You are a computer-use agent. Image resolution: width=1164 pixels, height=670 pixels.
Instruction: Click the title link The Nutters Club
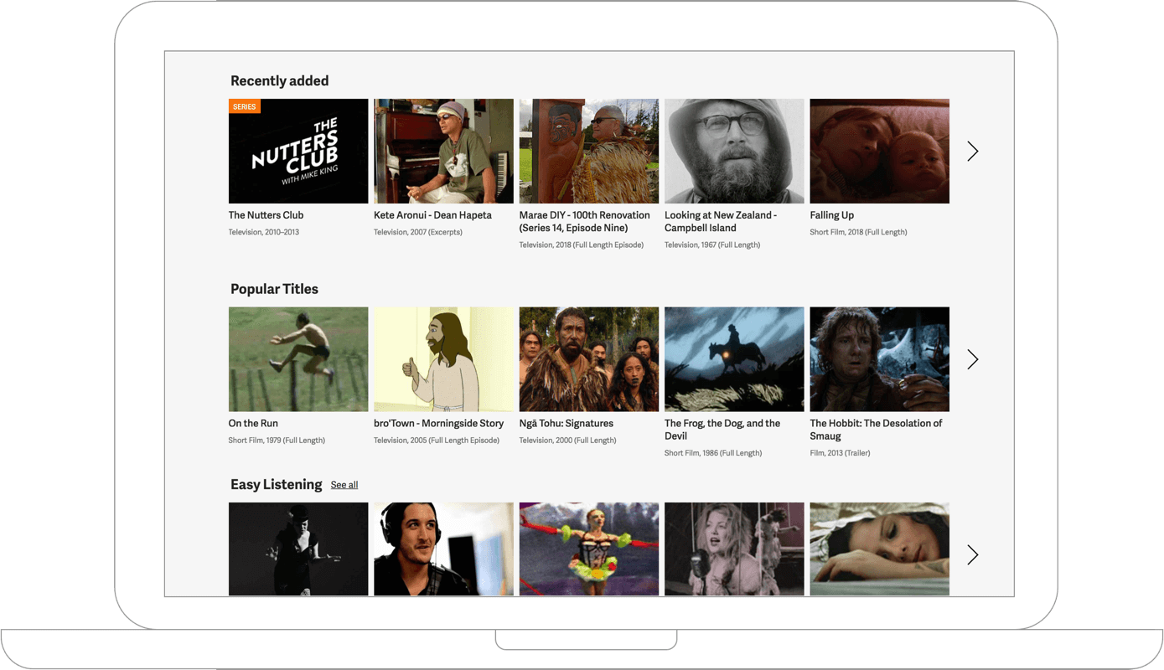(x=266, y=215)
